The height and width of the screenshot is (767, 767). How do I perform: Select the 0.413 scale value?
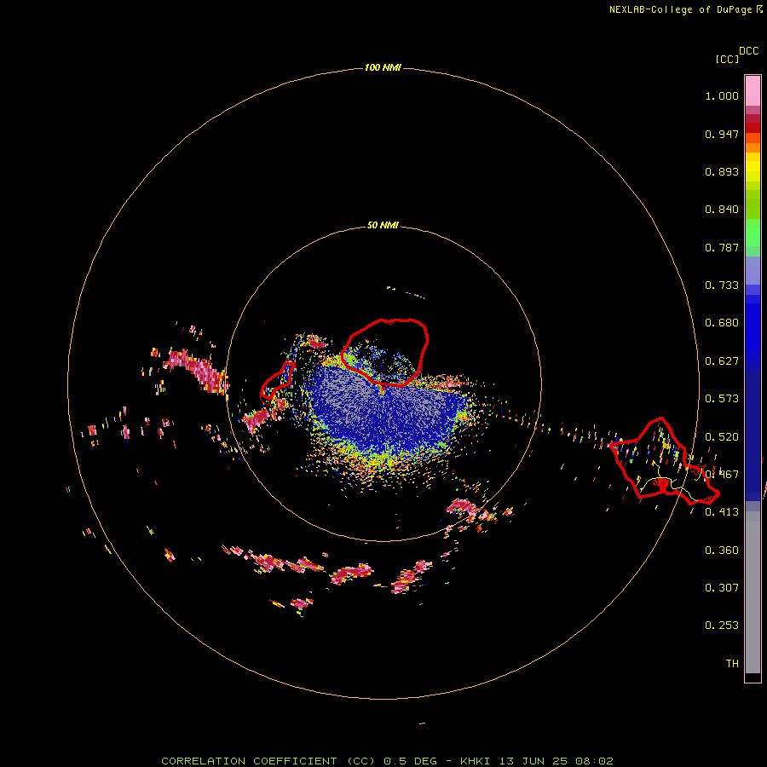click(722, 512)
